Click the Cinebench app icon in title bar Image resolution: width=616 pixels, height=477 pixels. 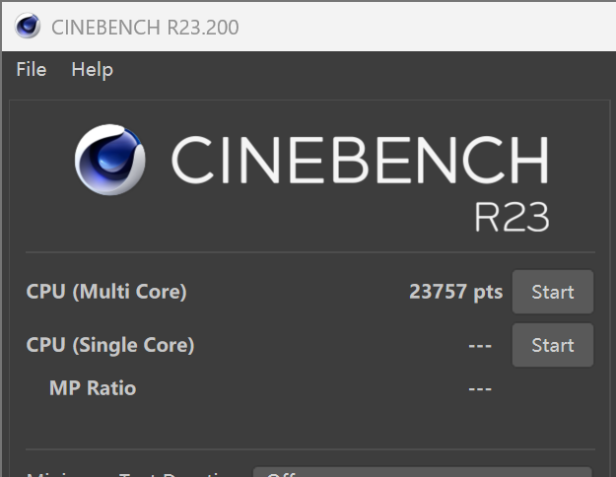click(28, 26)
